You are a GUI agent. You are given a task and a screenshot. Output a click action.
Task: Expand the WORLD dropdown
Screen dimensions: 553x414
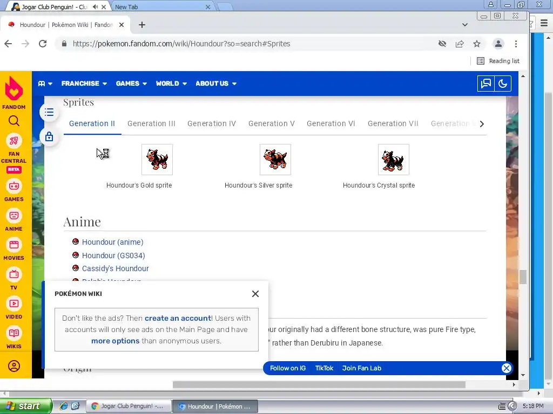[171, 84]
